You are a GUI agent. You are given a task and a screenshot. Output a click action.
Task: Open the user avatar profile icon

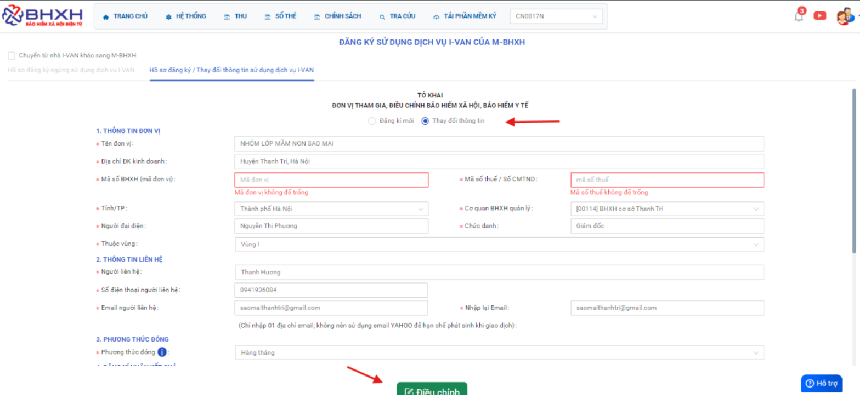(x=845, y=16)
